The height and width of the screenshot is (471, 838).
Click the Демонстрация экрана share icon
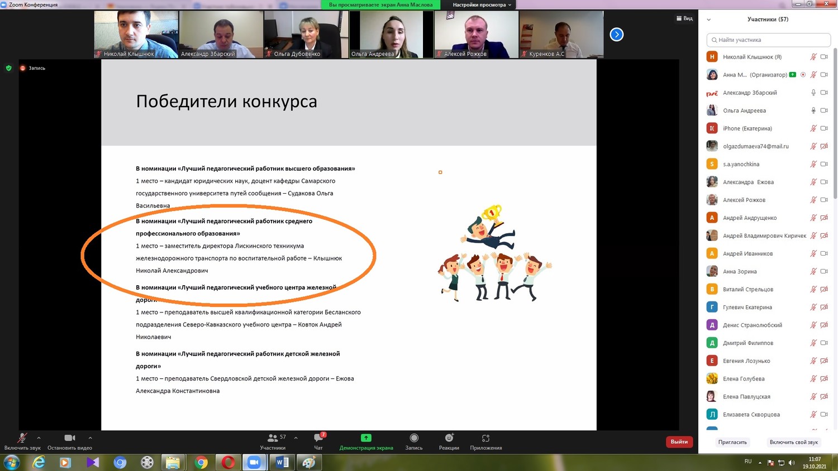click(366, 438)
